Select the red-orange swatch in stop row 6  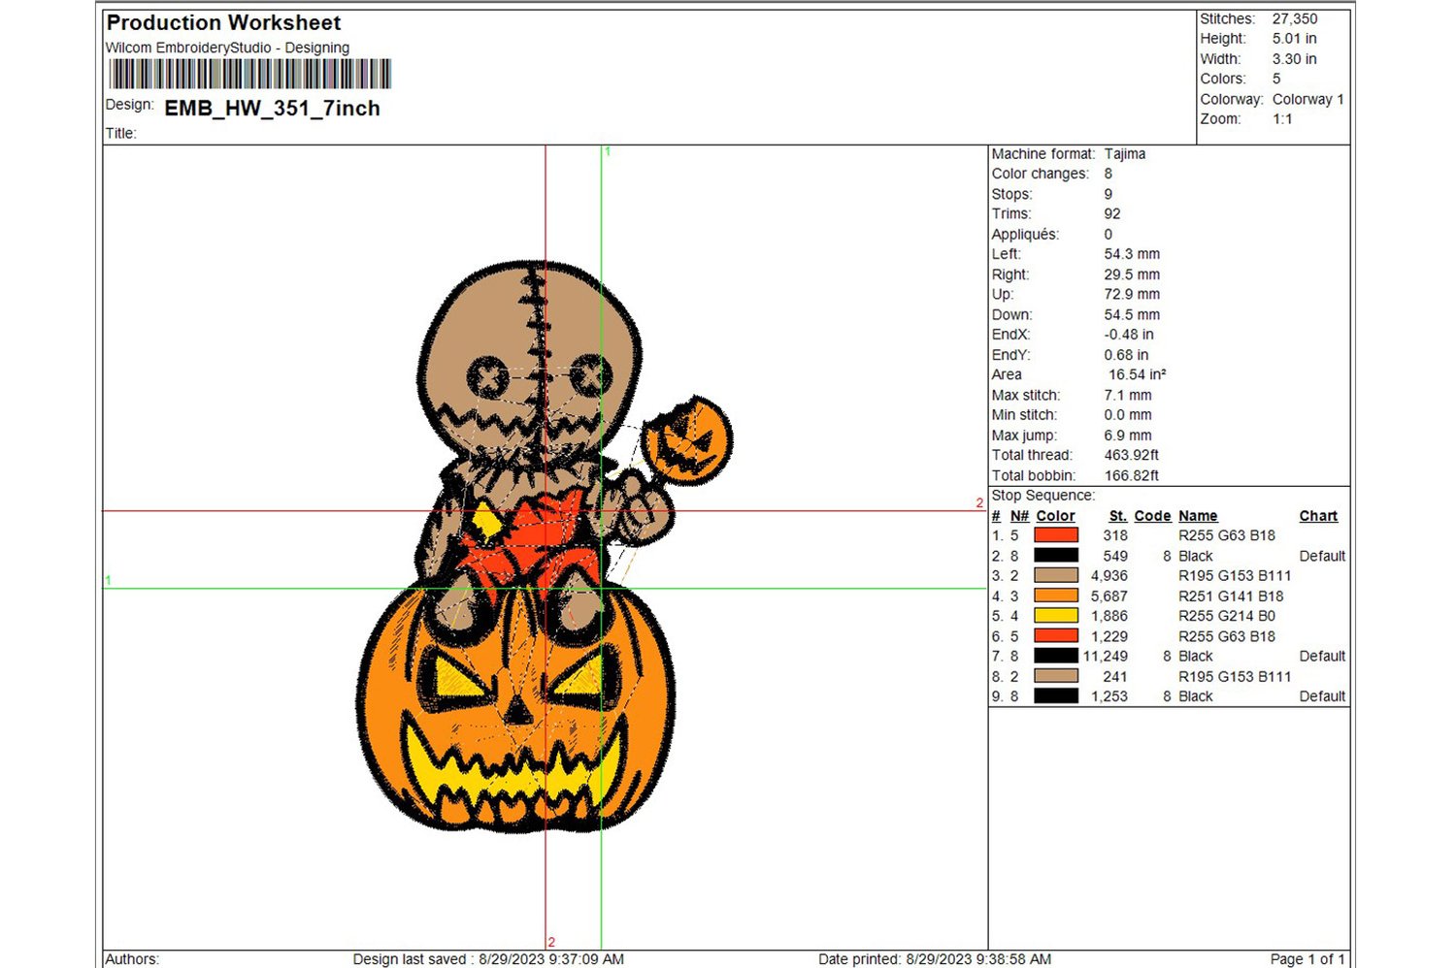1056,636
